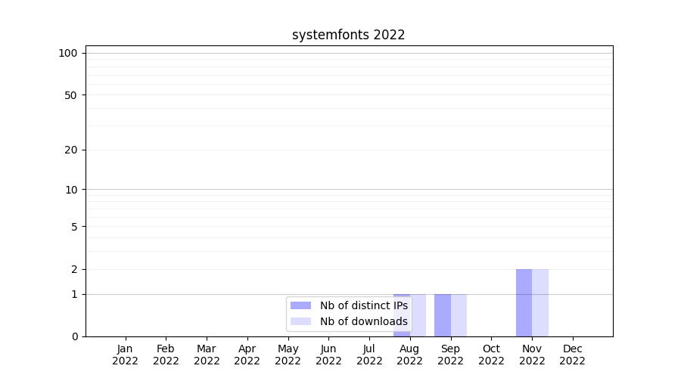Image resolution: width=681 pixels, height=378 pixels.
Task: Click the "Nb of downloads" legend swatch
Action: click(300, 321)
